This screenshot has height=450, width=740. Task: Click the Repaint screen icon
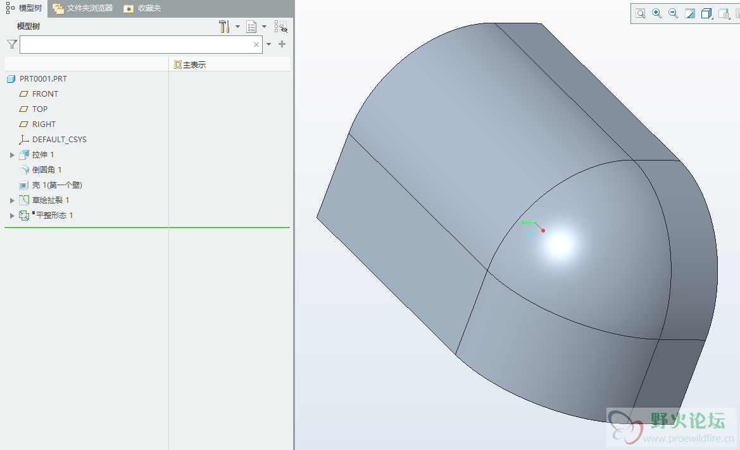[690, 14]
